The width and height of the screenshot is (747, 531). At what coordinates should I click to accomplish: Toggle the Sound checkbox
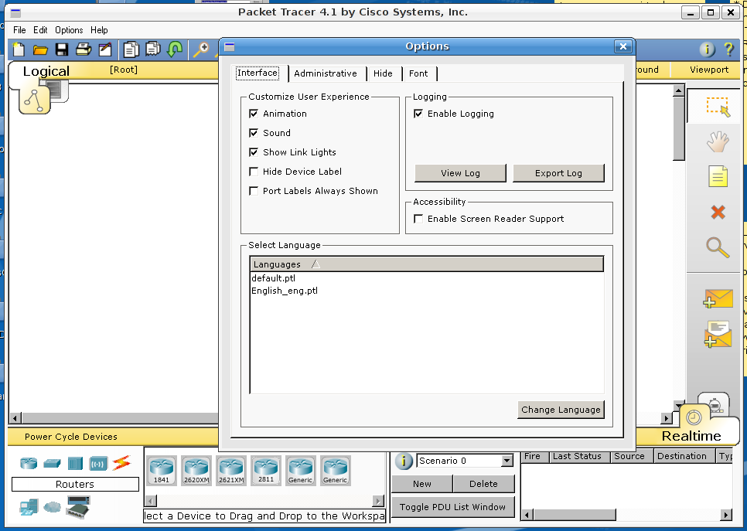coord(254,133)
